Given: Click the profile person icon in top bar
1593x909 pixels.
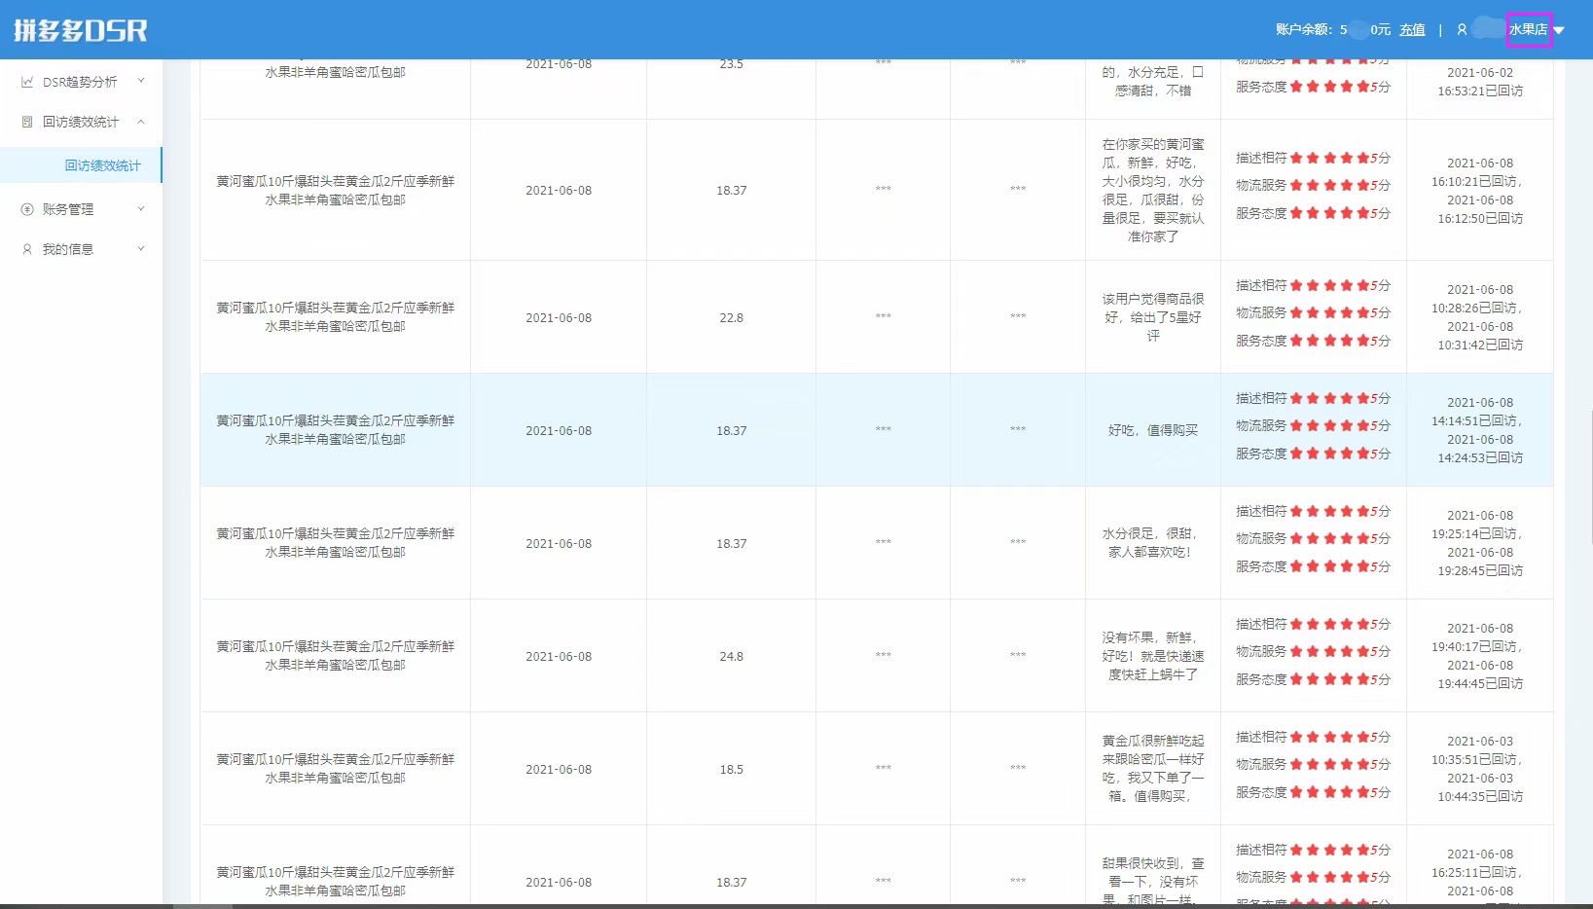Looking at the screenshot, I should 1461,29.
